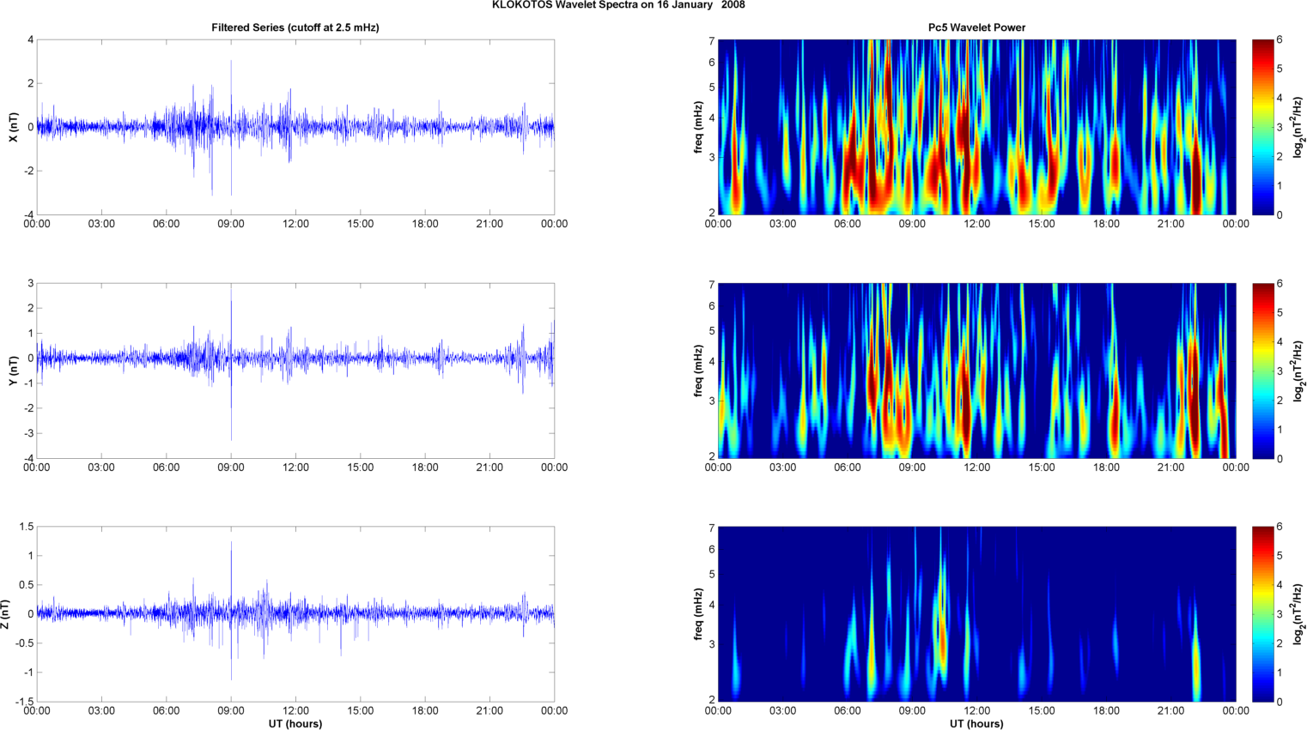Click the freq (mHz) label of the bottom spectrogram

(x=699, y=614)
